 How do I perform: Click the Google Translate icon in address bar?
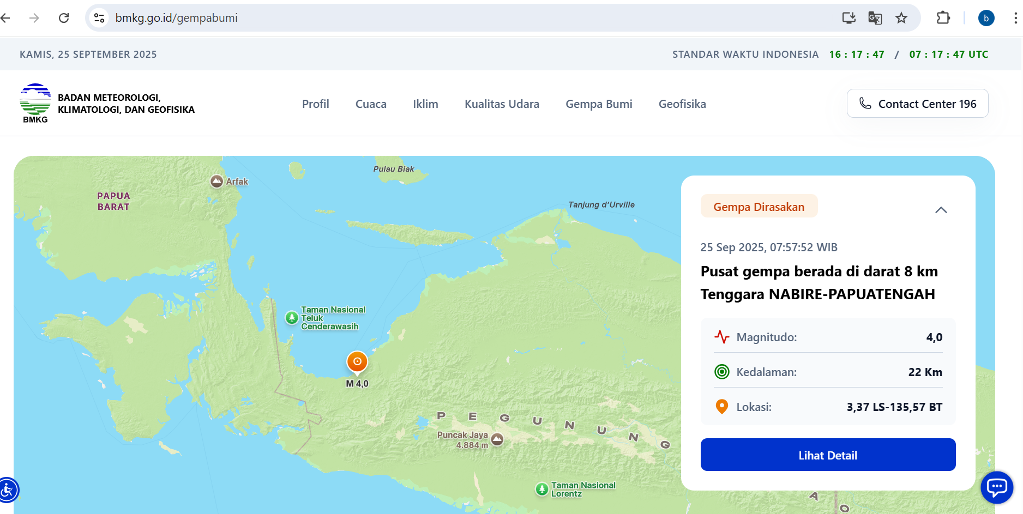875,18
